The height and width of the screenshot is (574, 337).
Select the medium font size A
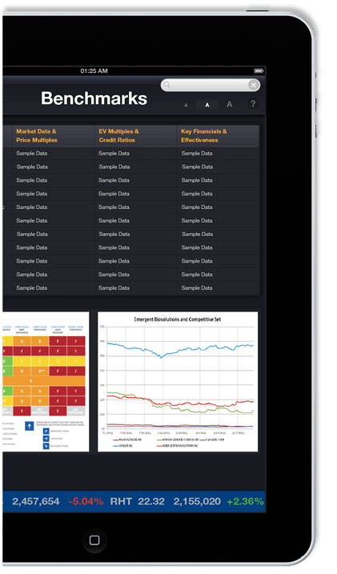coord(207,105)
